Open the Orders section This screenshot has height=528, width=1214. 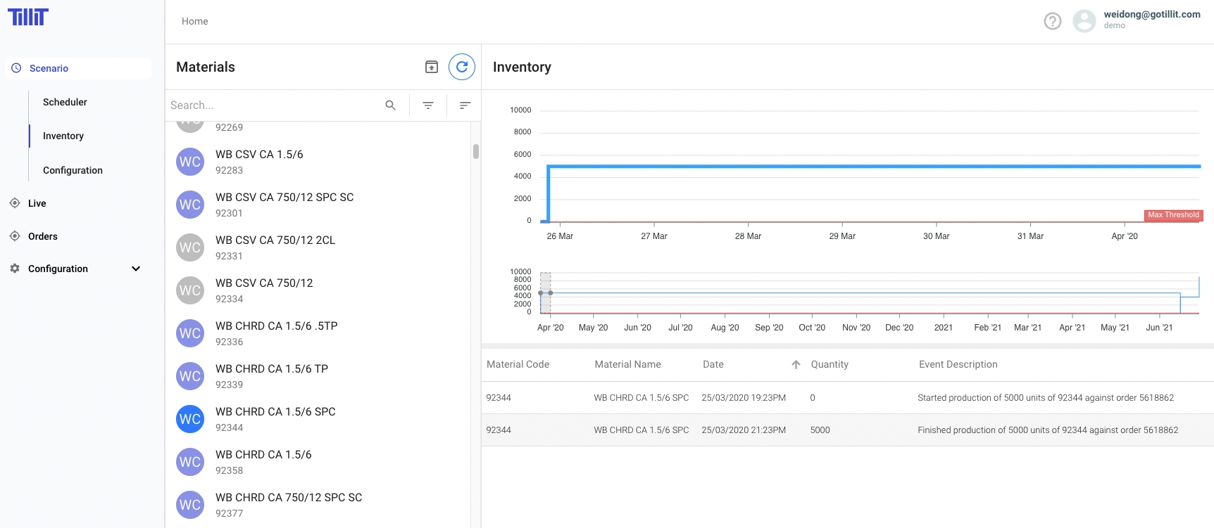pyautogui.click(x=42, y=236)
